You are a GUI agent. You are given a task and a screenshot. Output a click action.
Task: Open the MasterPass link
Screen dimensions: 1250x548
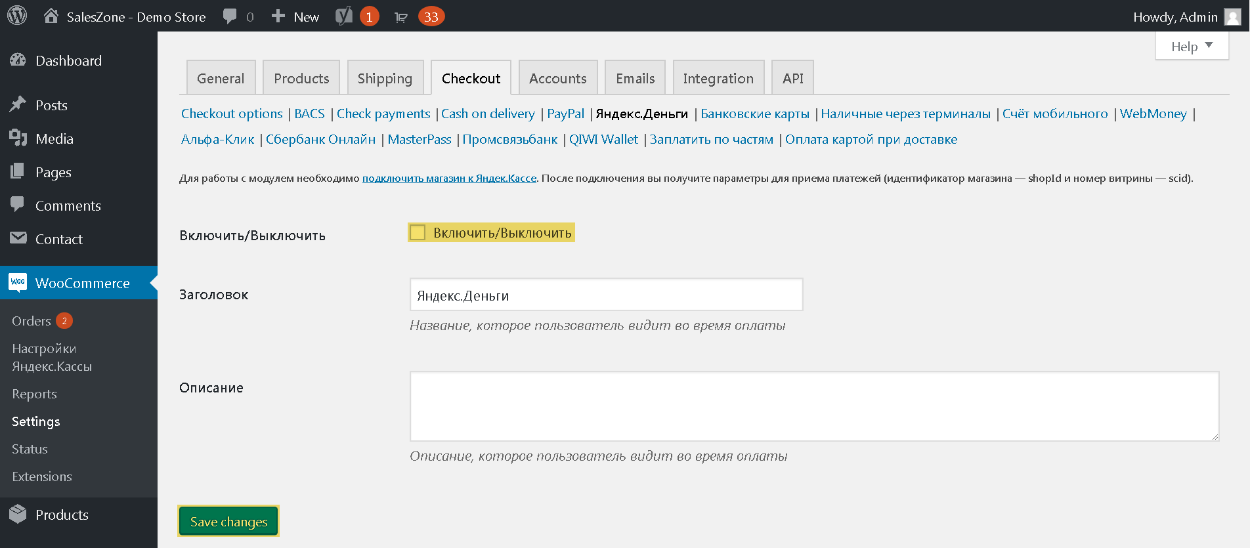(420, 139)
